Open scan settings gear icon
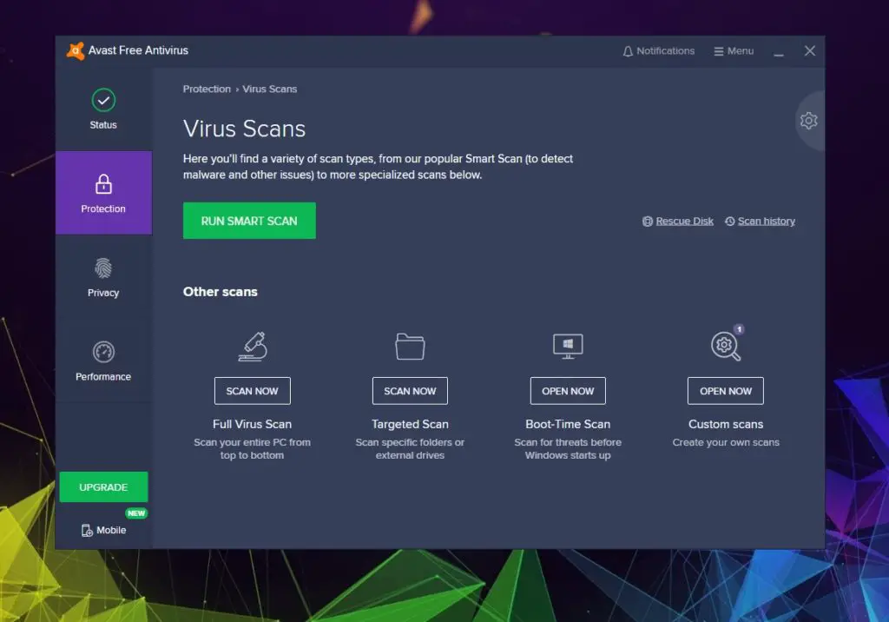The width and height of the screenshot is (889, 622). (x=808, y=120)
